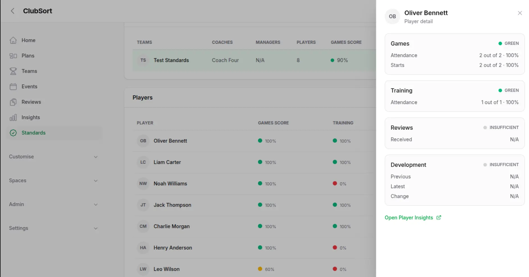Viewport: 529px width, 277px height.
Task: Click the Insights bar chart icon
Action: [x=13, y=117]
